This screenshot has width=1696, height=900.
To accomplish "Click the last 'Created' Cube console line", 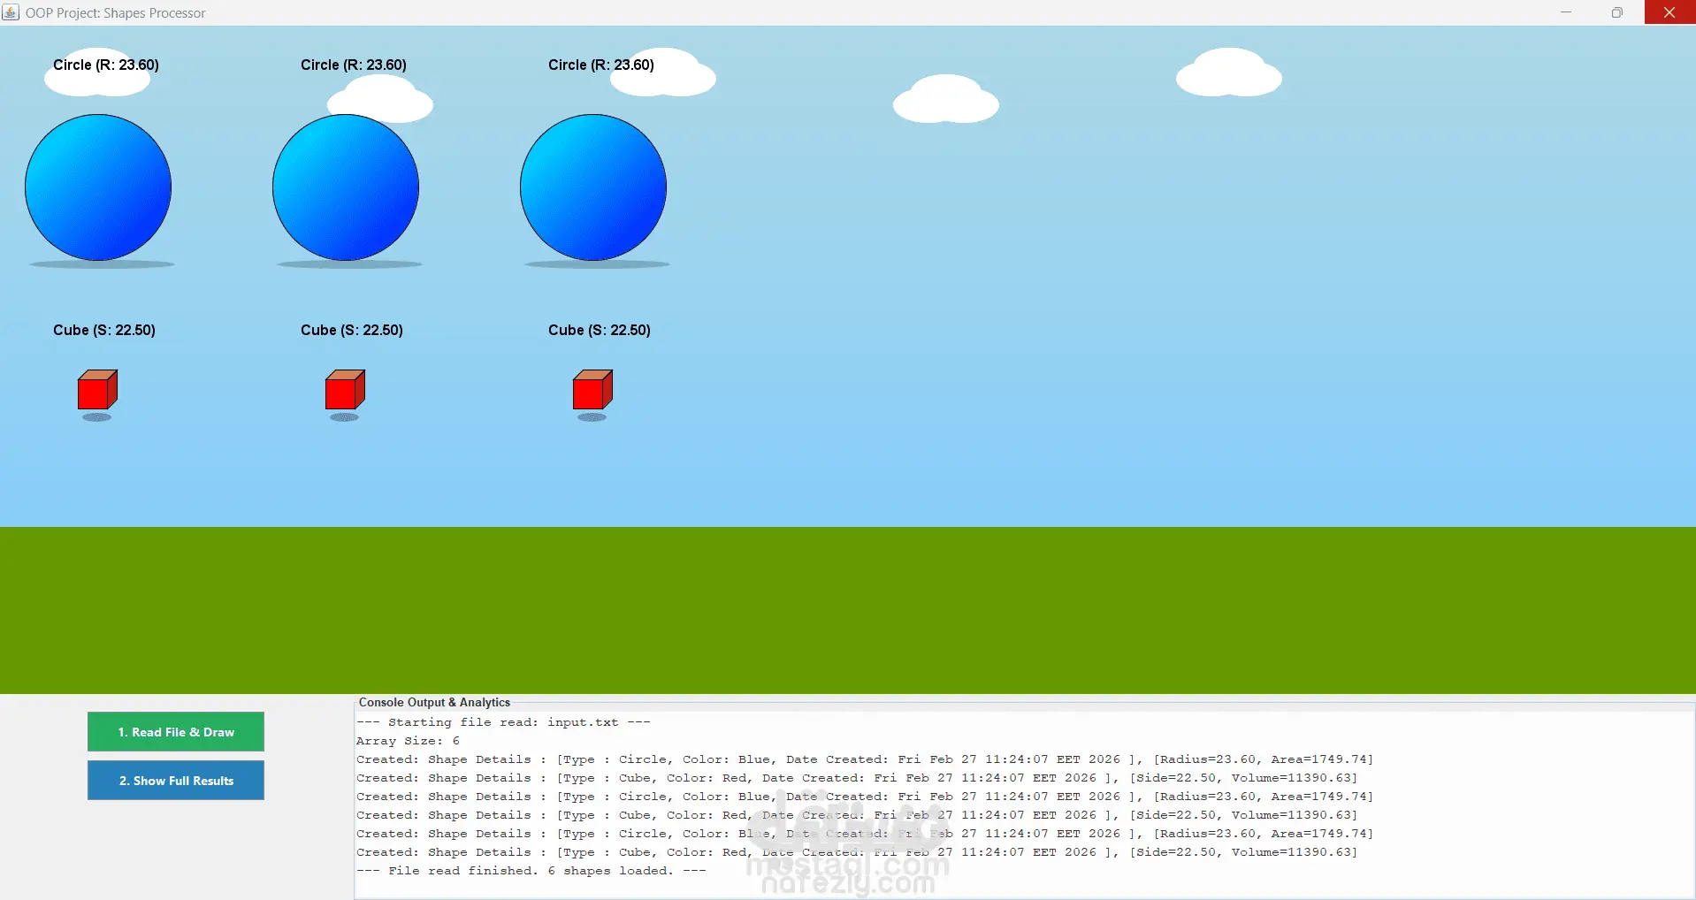I will point(857,852).
